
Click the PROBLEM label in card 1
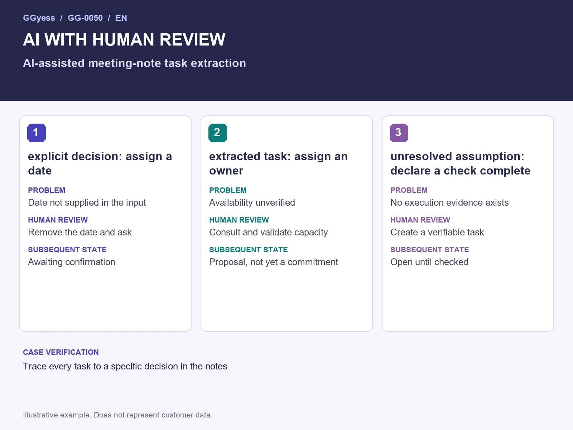47,190
